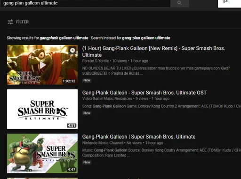241x179 pixels.
Task: Open the FILTER options
Action: (x=18, y=22)
